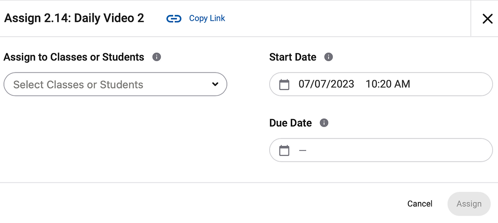Open the Due Date calendar icon
Viewport: 498px width, 223px height.
[x=284, y=150]
